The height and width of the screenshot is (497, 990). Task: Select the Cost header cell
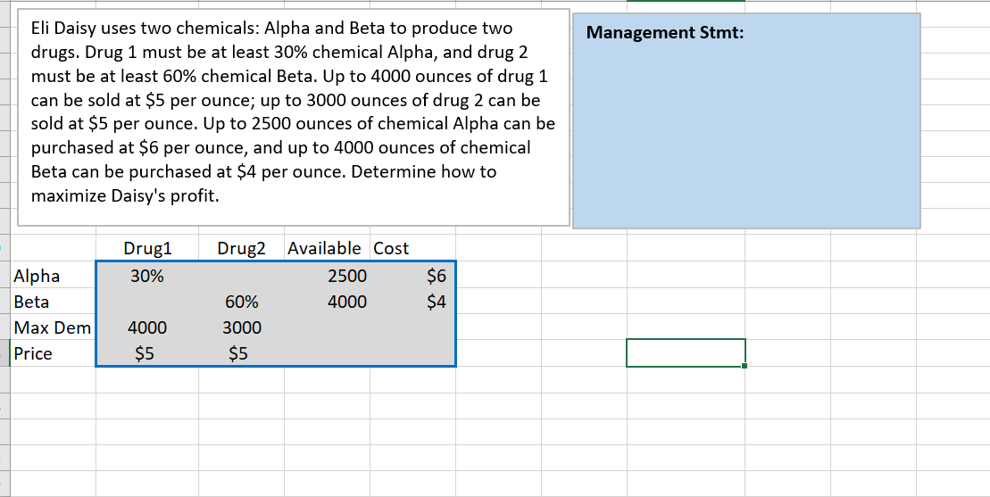pyautogui.click(x=413, y=248)
